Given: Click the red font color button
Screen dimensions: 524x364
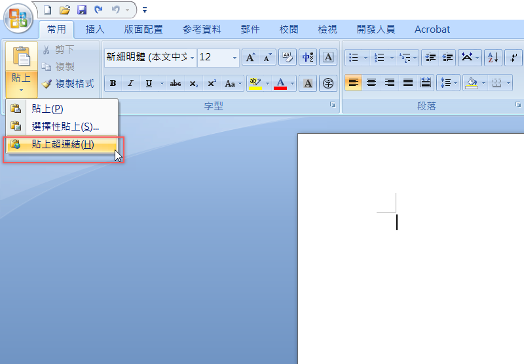Looking at the screenshot, I should [280, 83].
